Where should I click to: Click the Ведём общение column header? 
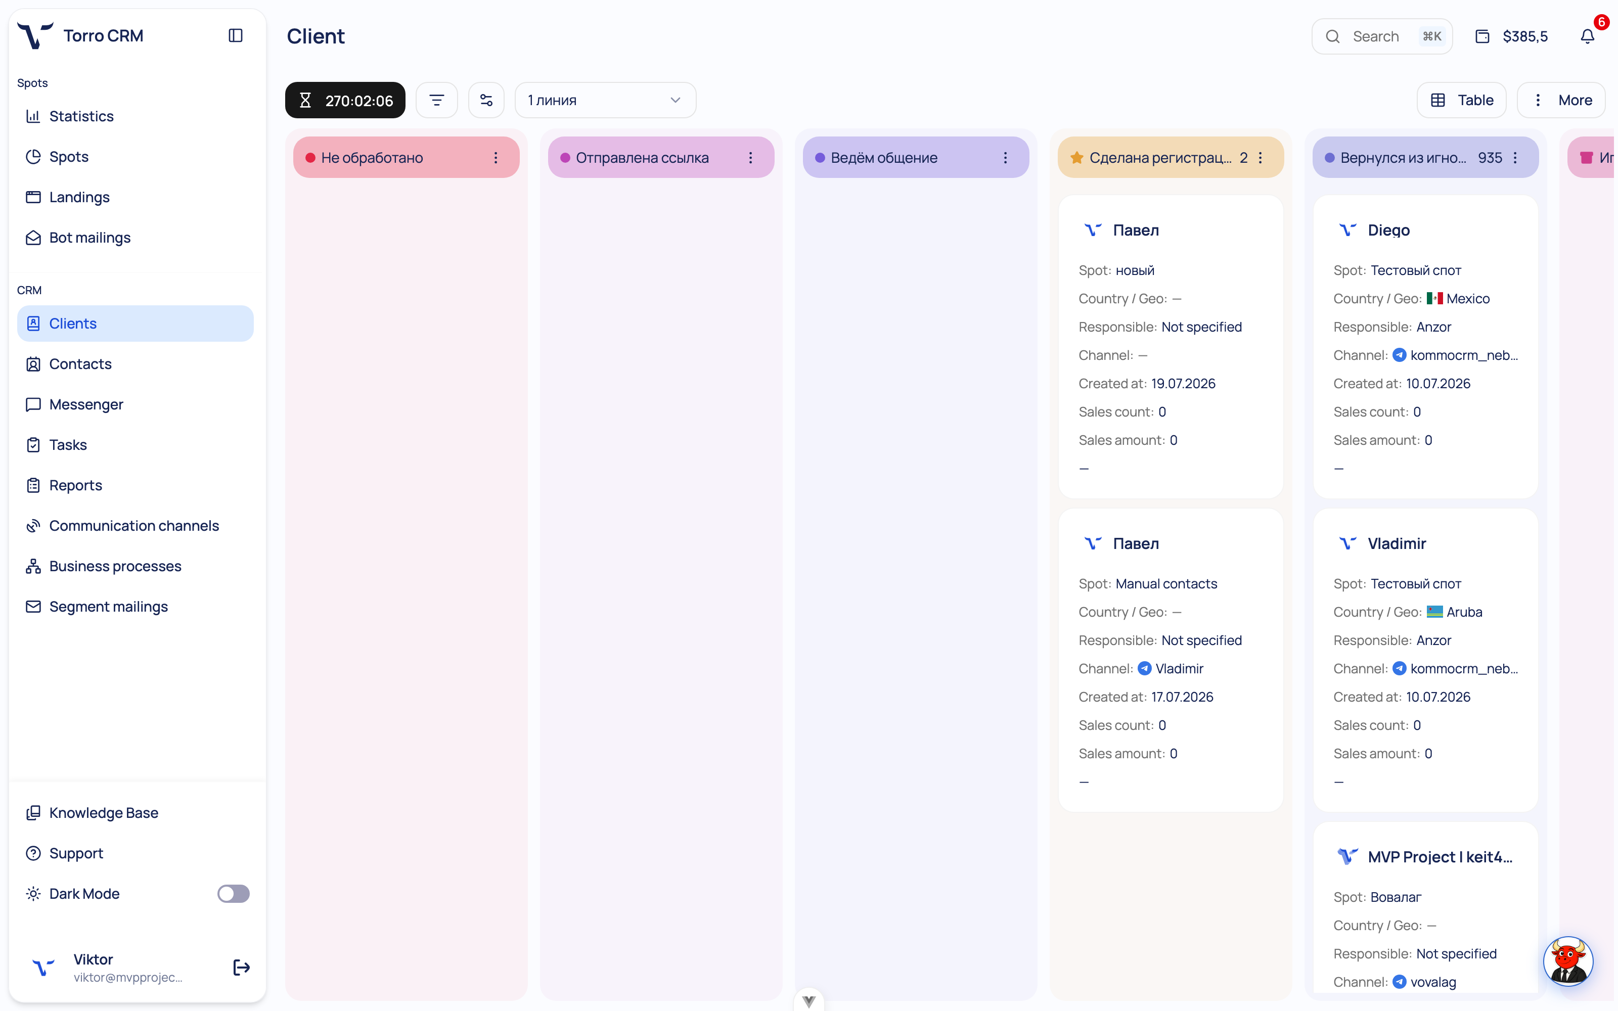click(x=915, y=158)
